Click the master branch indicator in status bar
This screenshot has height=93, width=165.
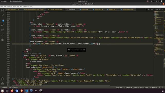tap(5, 87)
